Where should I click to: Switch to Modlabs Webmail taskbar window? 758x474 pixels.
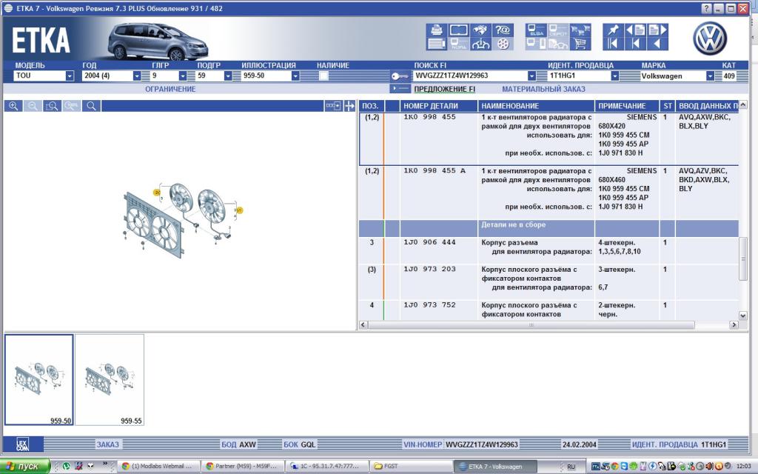pyautogui.click(x=157, y=467)
